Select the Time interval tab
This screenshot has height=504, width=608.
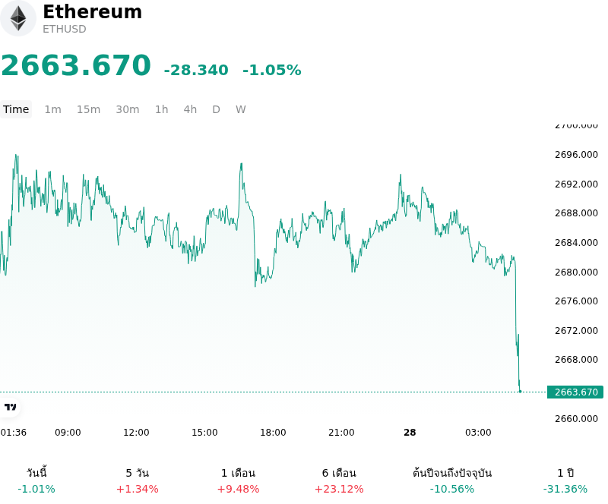click(x=16, y=109)
